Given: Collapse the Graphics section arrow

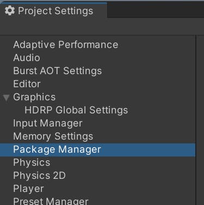Looking at the screenshot, I should [x=7, y=98].
